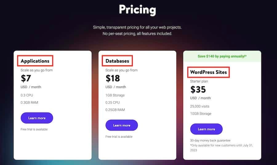Click Free trial note in Applications card
The width and height of the screenshot is (277, 165).
(x=34, y=129)
